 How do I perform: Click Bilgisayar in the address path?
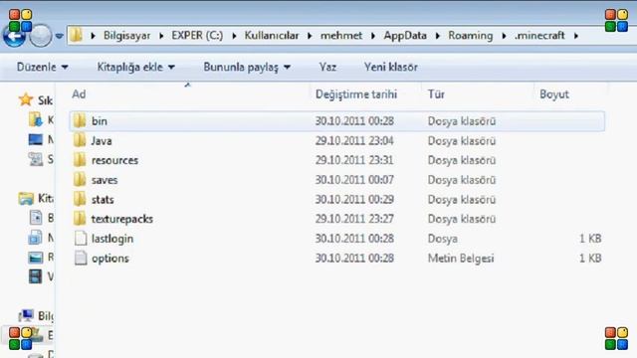[x=126, y=36]
